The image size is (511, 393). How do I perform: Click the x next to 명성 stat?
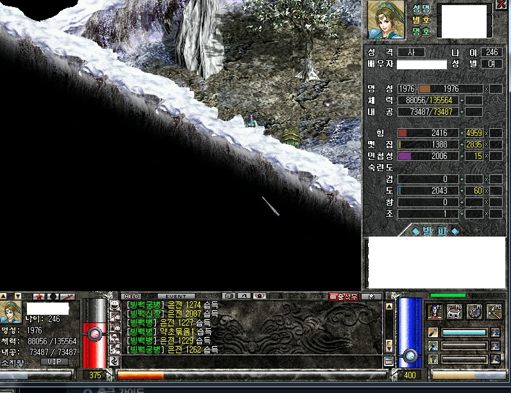point(486,89)
